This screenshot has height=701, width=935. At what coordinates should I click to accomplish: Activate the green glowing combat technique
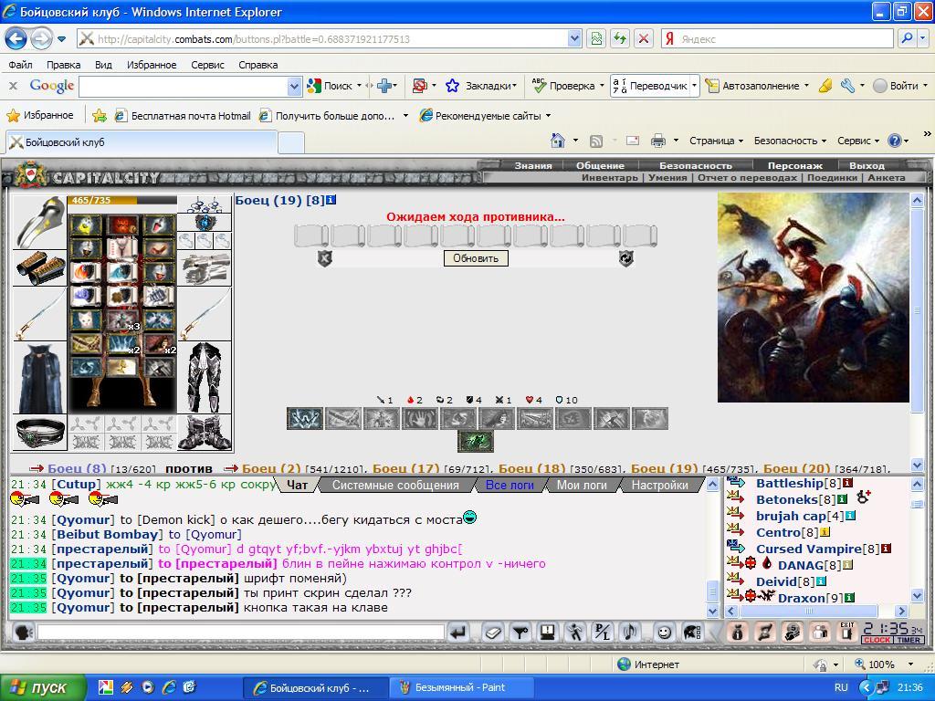tap(475, 442)
